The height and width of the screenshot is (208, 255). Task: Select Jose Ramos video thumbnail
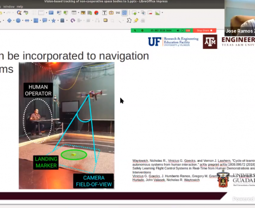coord(240,18)
